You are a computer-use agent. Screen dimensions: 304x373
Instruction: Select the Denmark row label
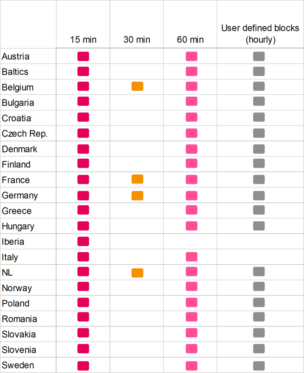click(x=20, y=149)
